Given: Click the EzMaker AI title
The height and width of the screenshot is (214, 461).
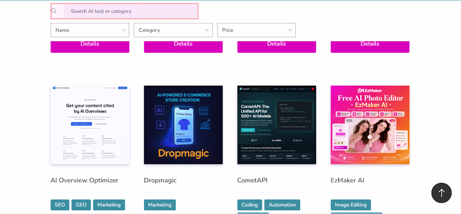Looking at the screenshot, I should click(347, 180).
